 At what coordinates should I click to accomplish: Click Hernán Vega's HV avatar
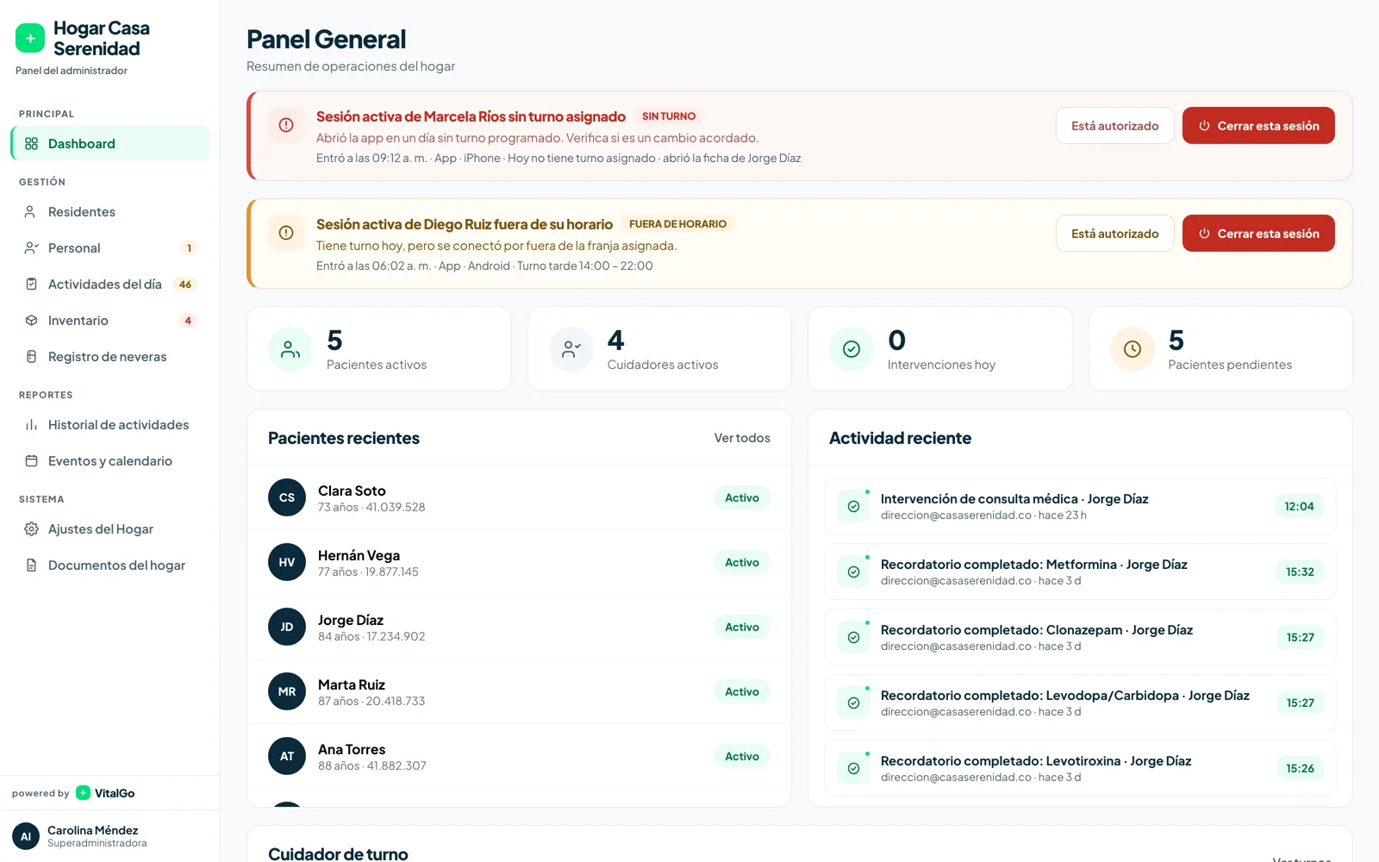(287, 562)
